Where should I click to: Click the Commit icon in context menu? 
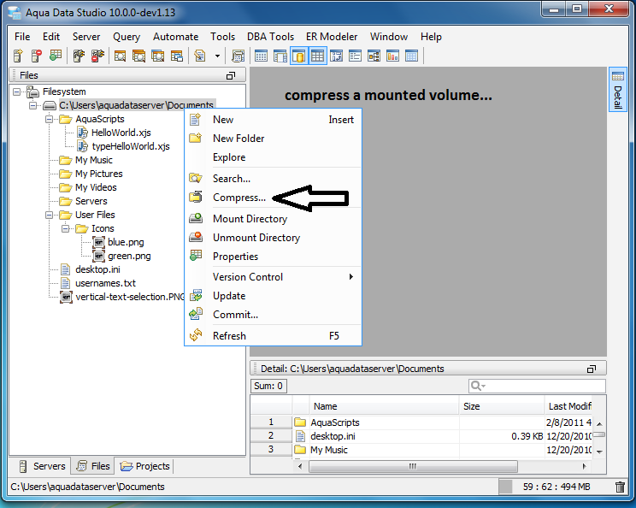point(196,314)
